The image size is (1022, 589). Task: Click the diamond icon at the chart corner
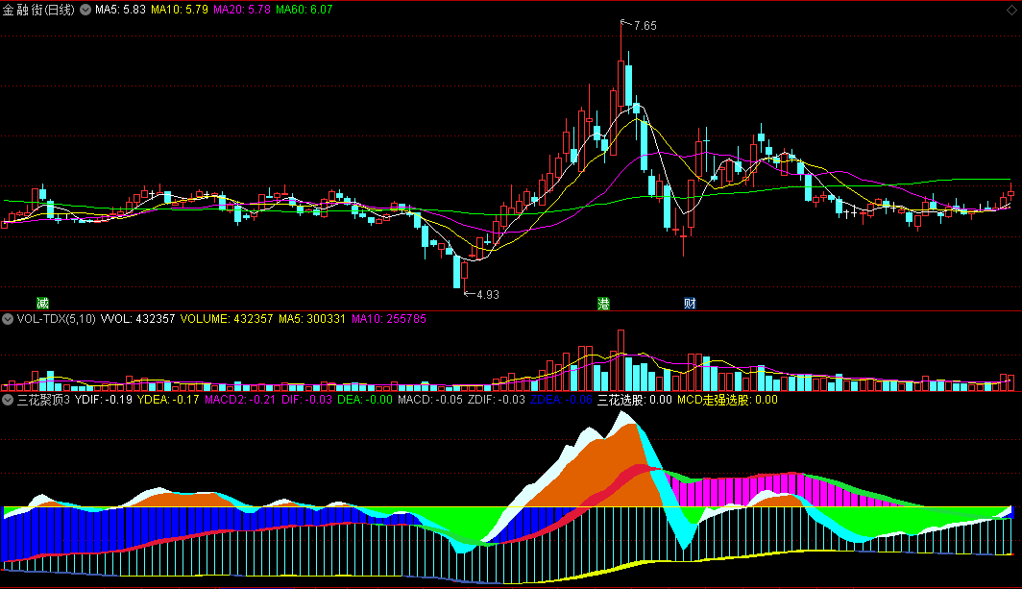coord(1011,10)
